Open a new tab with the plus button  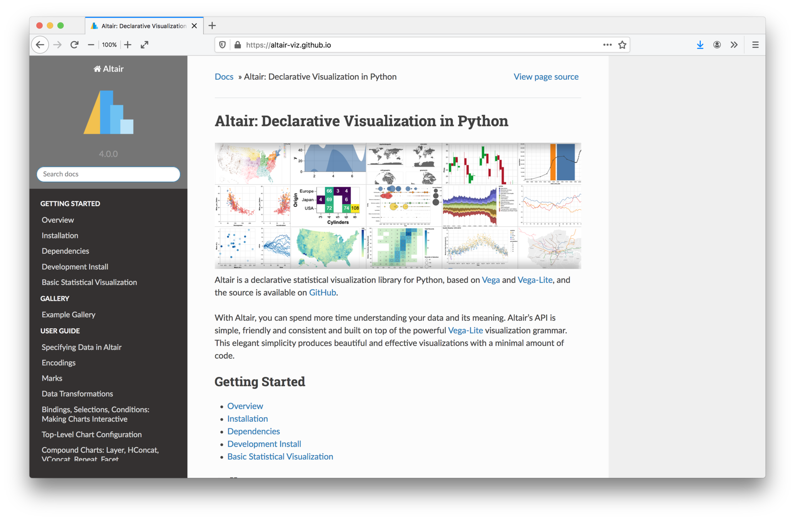[x=212, y=26]
